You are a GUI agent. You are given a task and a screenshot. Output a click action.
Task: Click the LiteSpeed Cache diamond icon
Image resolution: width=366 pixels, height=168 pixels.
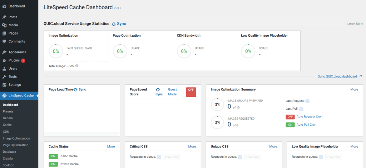4,95
